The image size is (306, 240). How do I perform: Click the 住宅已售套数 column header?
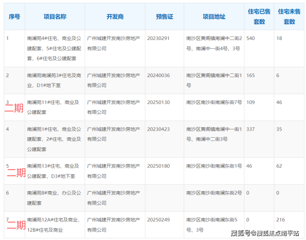point(259,17)
